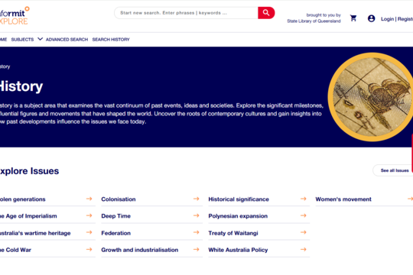Click the circular antique map image

(x=372, y=97)
